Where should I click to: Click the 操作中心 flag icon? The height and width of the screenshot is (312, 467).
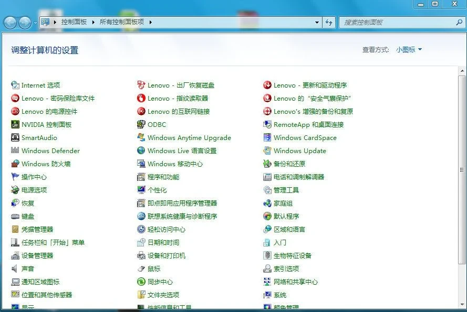15,177
